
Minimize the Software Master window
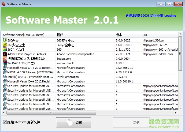[x=161, y=4]
